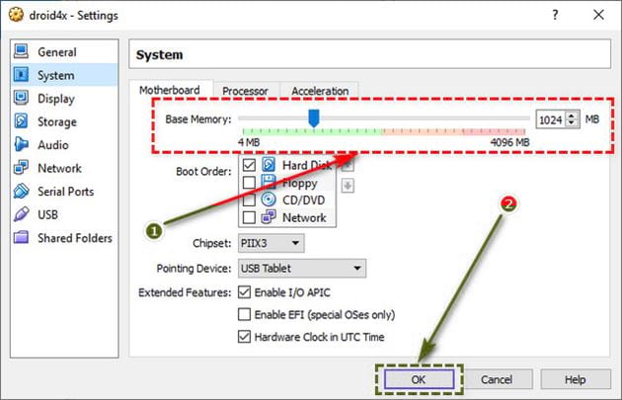Toggle Hardware Clock in UTC Time

(x=245, y=337)
